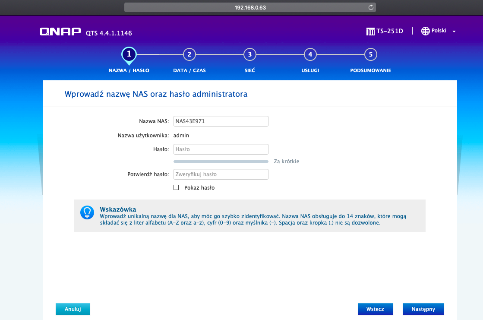Go to step 4 Usługi
483x320 pixels.
click(310, 54)
